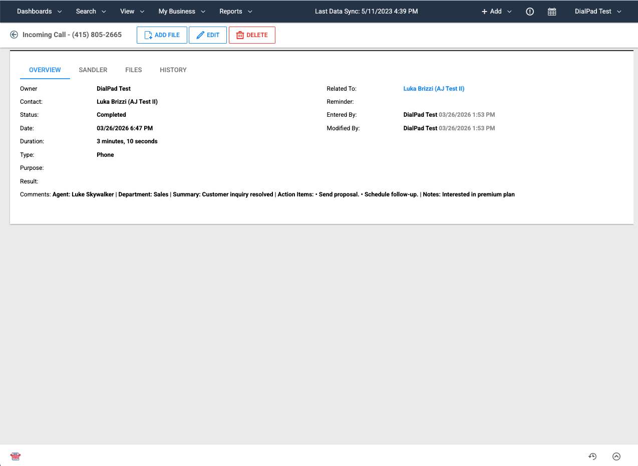This screenshot has width=638, height=466.
Task: Click the Result label
Action: tap(29, 181)
